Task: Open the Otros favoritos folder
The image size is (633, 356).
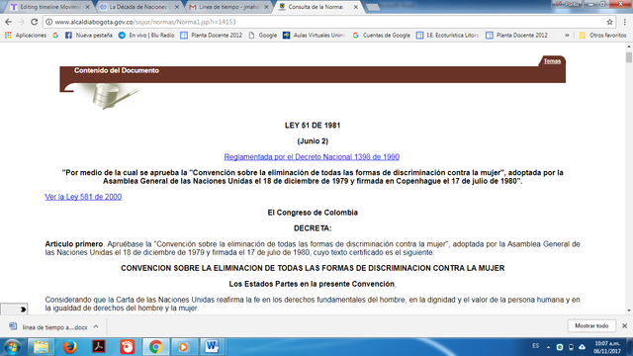Action: (x=602, y=36)
